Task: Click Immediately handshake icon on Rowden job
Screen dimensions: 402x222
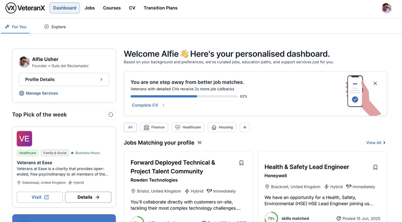Action: pos(209,191)
